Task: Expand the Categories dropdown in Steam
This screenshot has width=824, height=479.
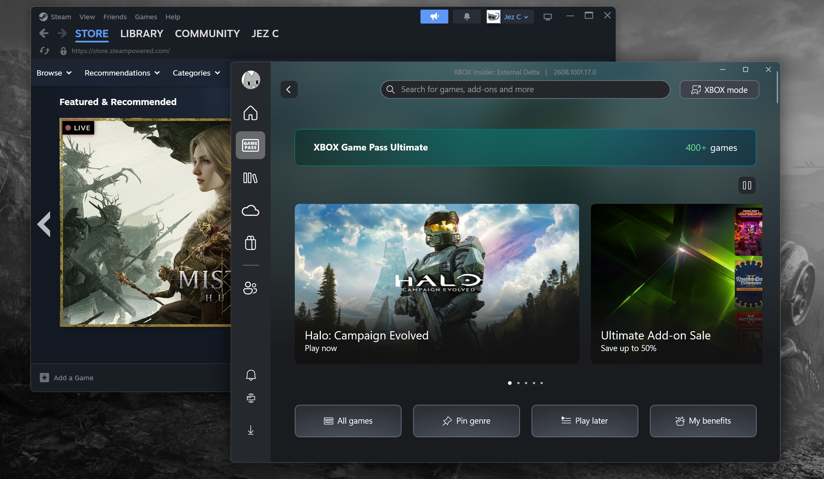Action: click(196, 73)
